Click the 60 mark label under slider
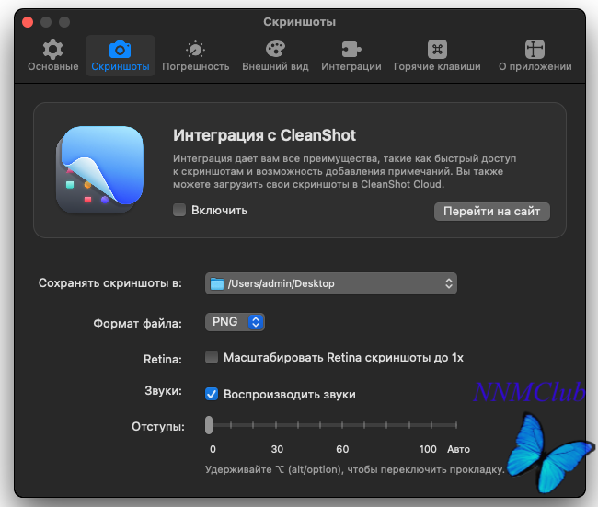The width and height of the screenshot is (598, 507). [342, 449]
